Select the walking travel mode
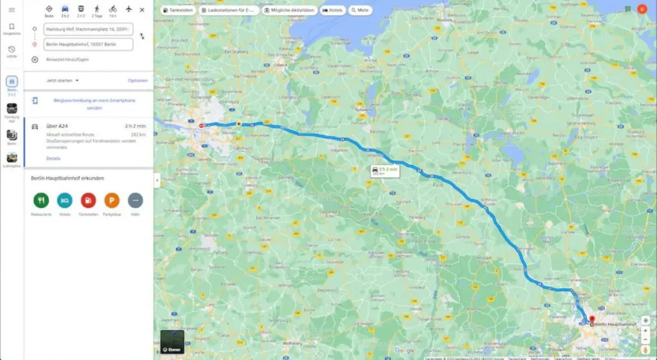 (97, 12)
